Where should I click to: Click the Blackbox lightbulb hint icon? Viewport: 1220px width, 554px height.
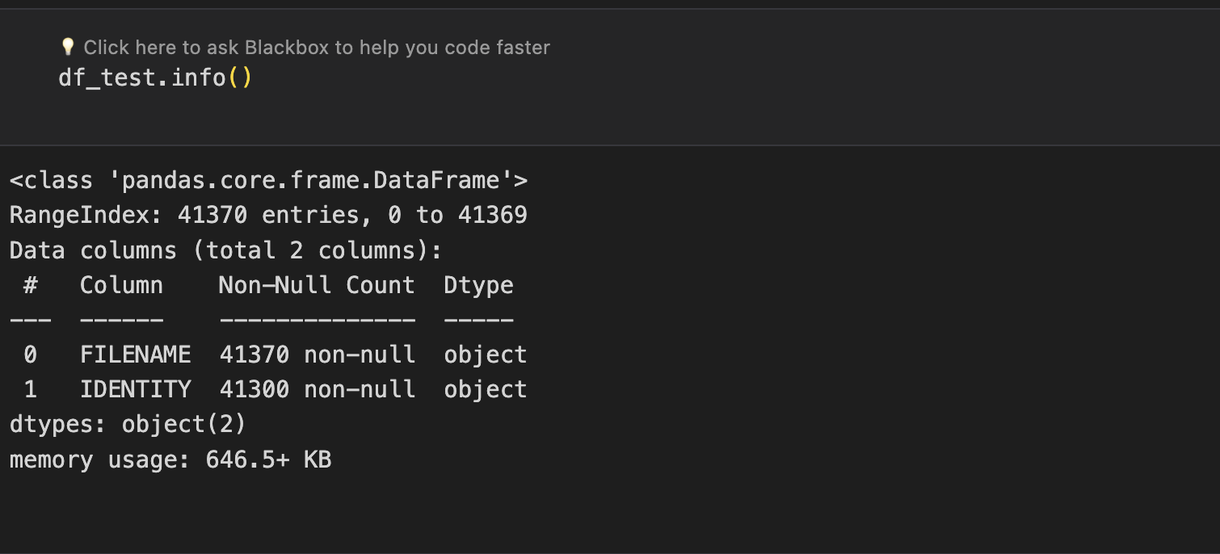(x=68, y=48)
